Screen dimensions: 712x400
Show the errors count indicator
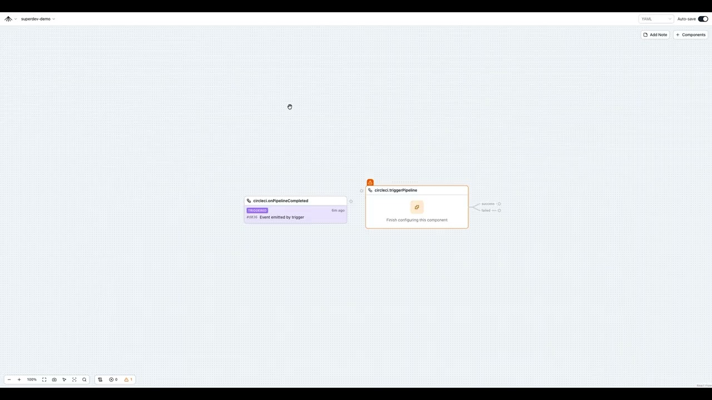tap(113, 379)
